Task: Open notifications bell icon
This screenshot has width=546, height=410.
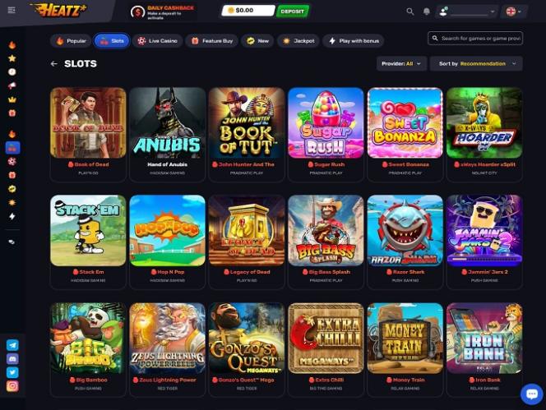Action: [x=427, y=12]
